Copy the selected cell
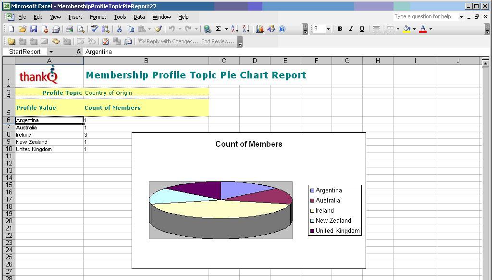This screenshot has width=492, height=280. click(130, 29)
